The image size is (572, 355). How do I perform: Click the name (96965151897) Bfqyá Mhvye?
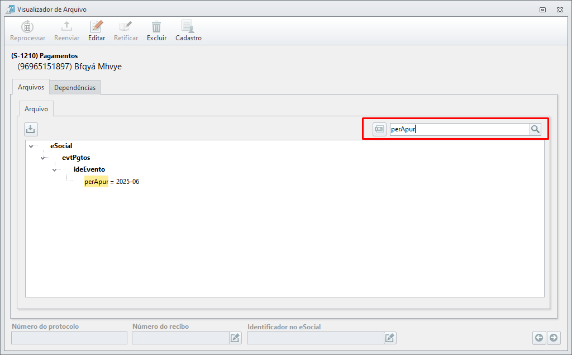click(x=70, y=67)
